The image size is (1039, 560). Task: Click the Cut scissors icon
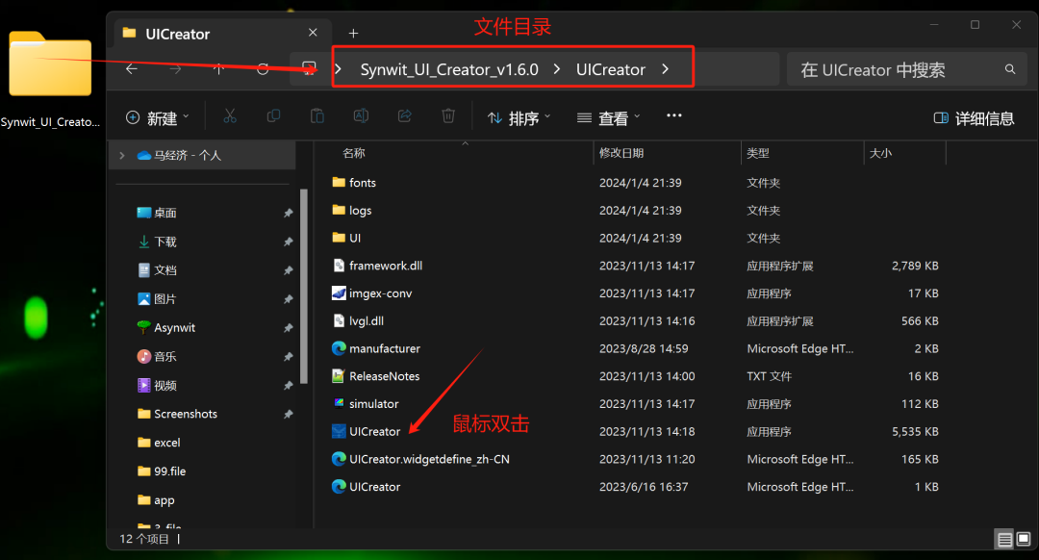coord(230,116)
